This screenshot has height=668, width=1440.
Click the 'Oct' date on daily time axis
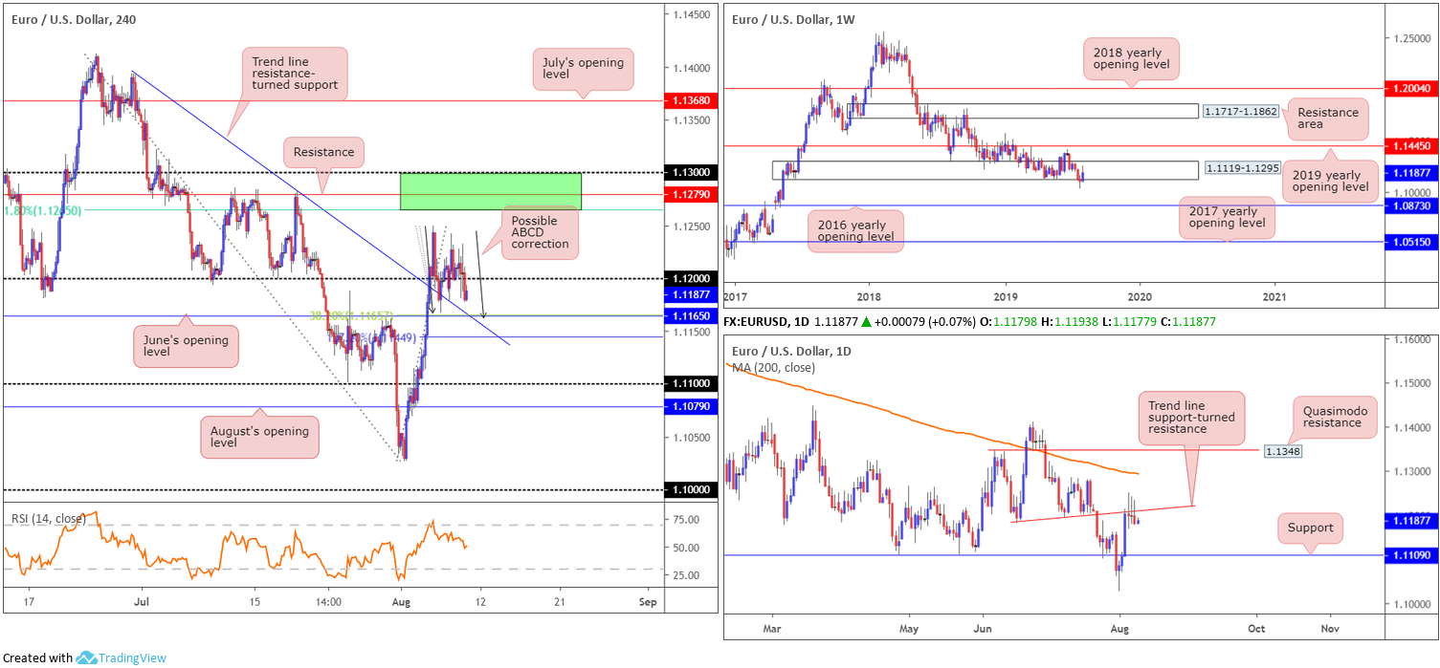[x=1256, y=628]
